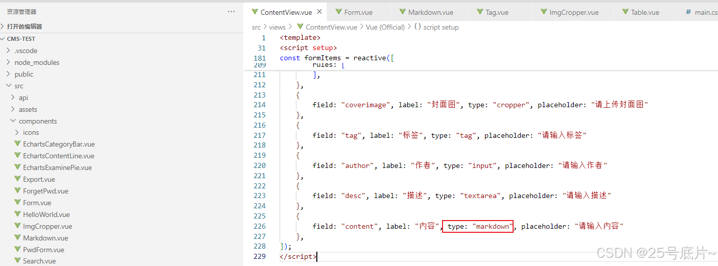Click the Vue icon beside EchartsCategoryBar.vue
This screenshot has width=718, height=266.
click(x=17, y=144)
